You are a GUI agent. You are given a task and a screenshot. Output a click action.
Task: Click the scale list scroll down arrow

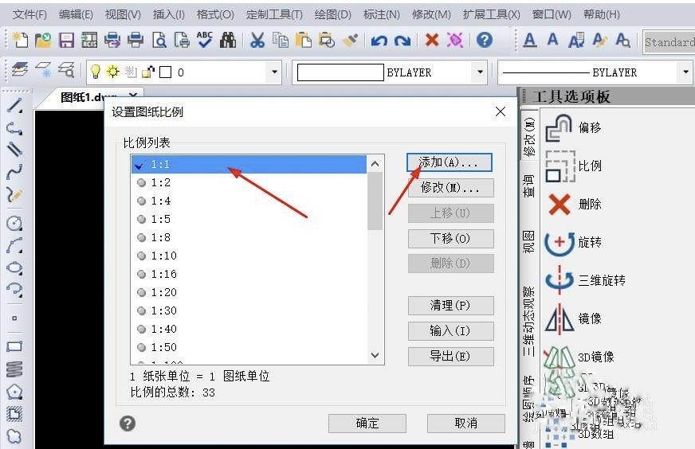[375, 355]
